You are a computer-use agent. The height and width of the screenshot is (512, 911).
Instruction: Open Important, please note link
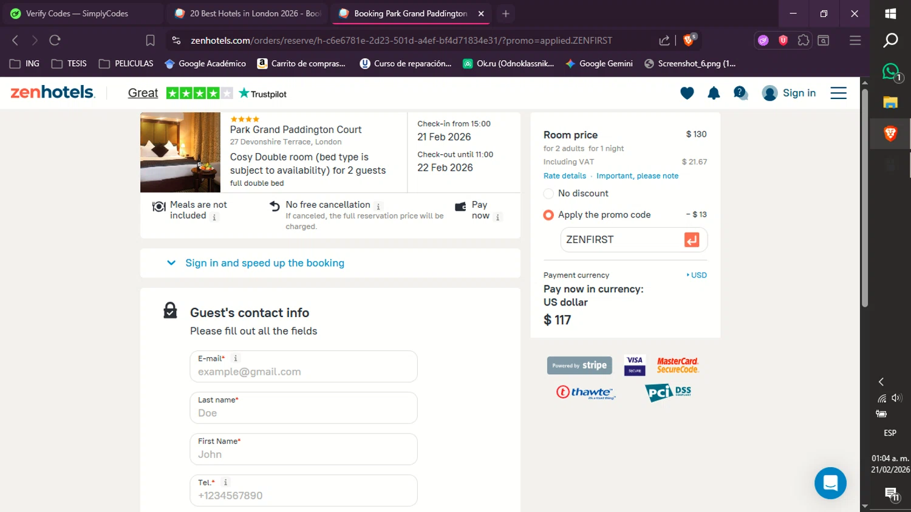[637, 176]
